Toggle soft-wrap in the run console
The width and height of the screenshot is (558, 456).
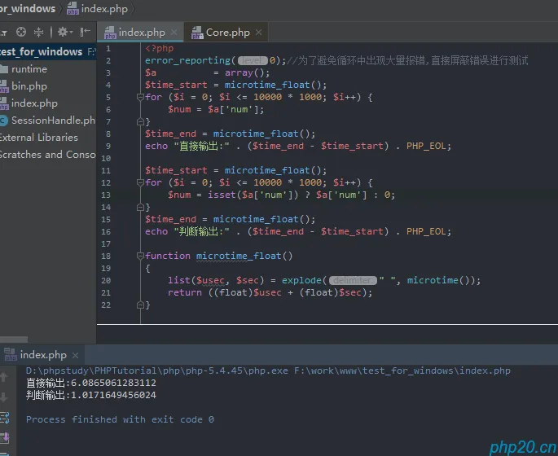tap(4, 418)
